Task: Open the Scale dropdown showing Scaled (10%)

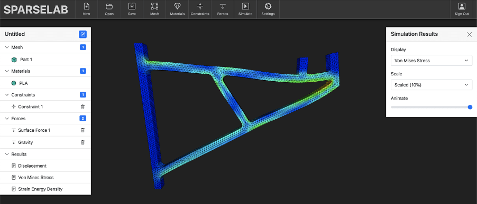Action: 432,85
